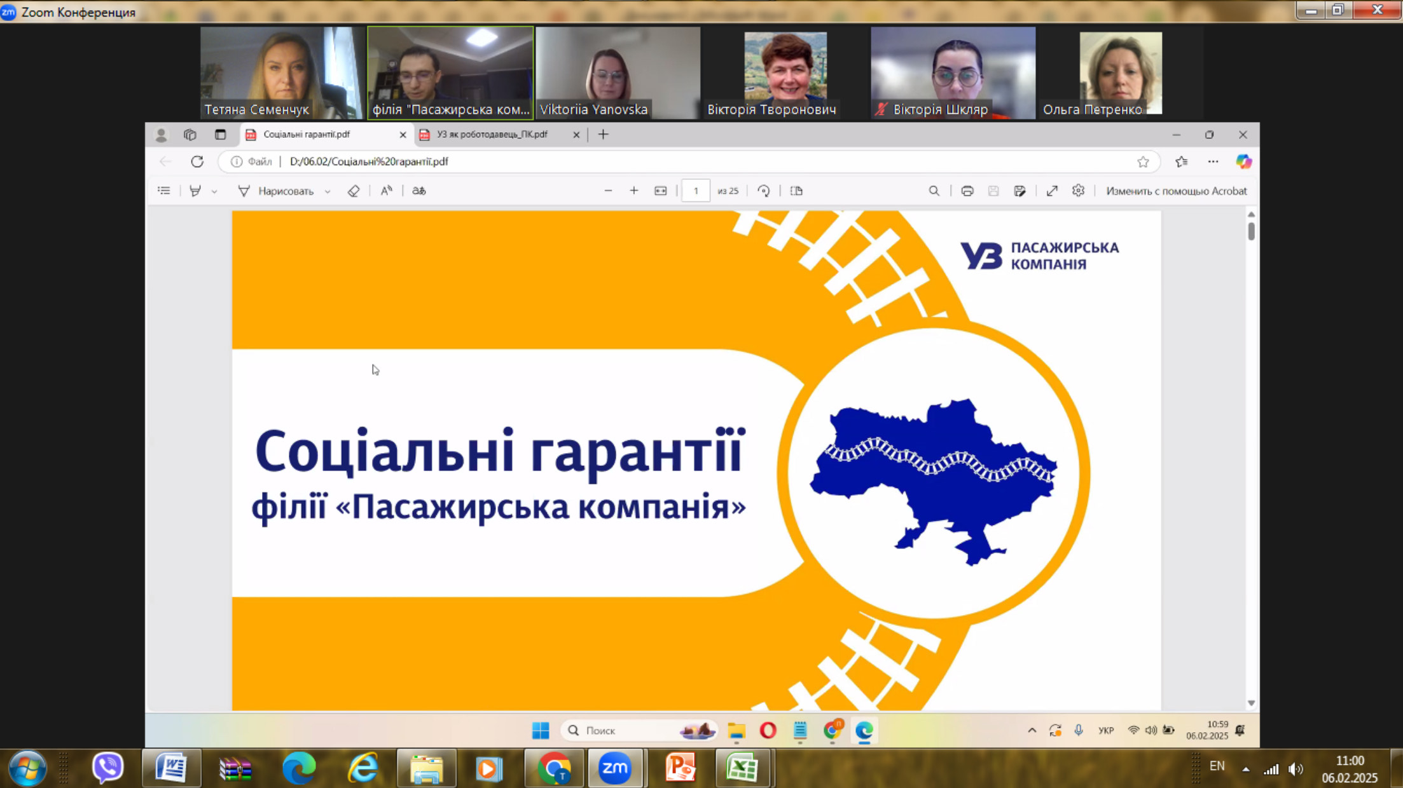Zoom out the PDF with minus
Screen dimensions: 1403x788
click(608, 191)
